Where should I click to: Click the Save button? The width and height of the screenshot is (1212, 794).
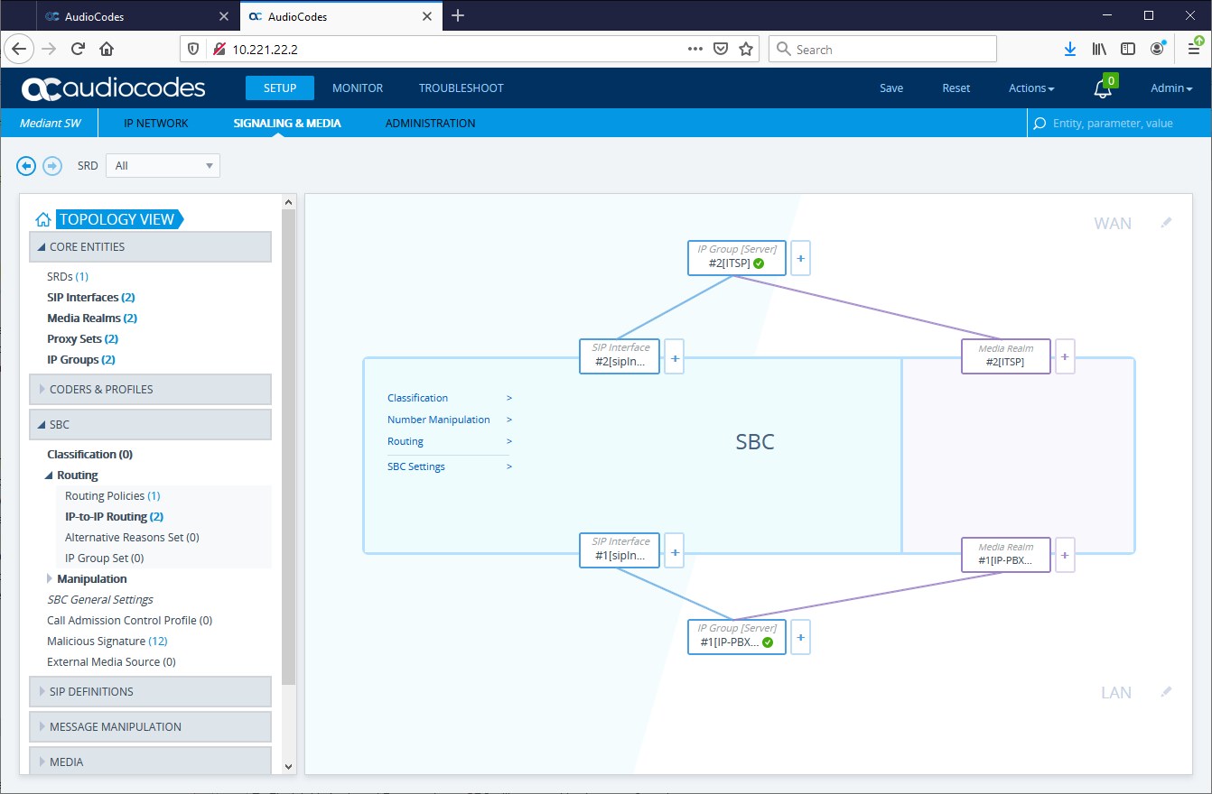(891, 88)
